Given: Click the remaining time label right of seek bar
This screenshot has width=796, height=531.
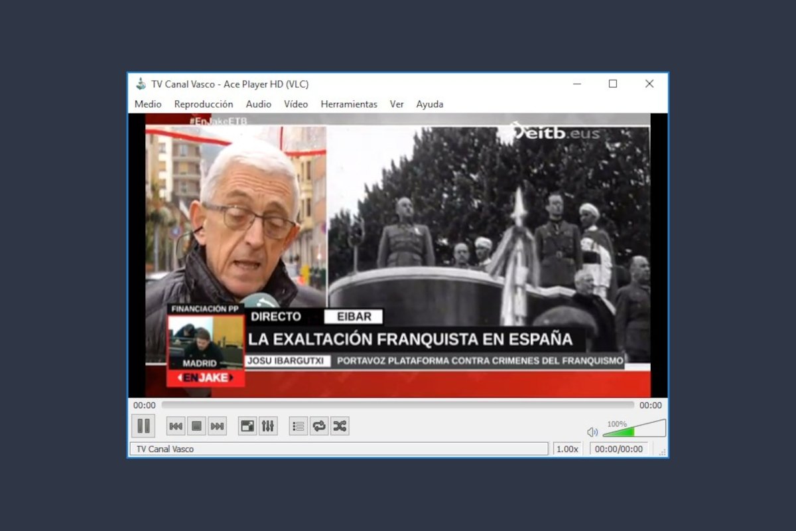Looking at the screenshot, I should tap(651, 406).
